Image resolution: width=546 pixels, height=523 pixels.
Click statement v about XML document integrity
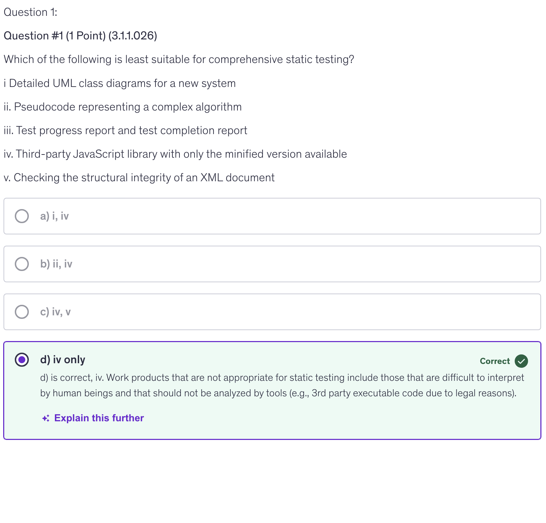click(139, 178)
